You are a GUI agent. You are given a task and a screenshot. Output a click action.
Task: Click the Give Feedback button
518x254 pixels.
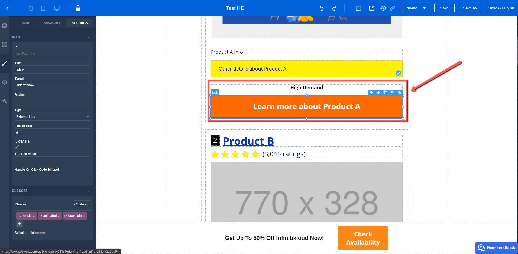pyautogui.click(x=496, y=248)
